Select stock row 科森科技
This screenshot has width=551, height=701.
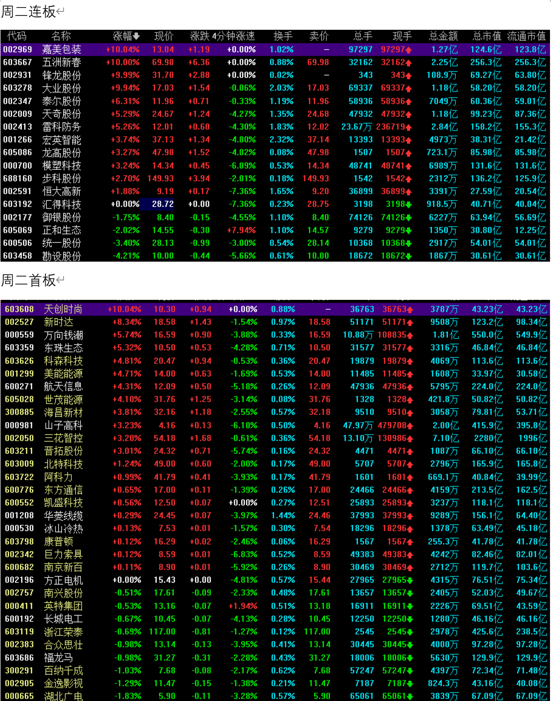[x=275, y=361]
